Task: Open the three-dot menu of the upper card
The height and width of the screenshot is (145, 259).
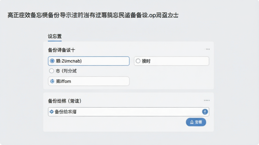Action: coord(207,49)
